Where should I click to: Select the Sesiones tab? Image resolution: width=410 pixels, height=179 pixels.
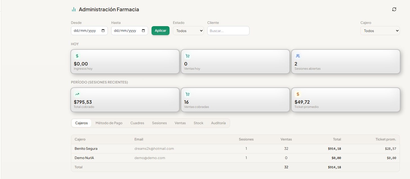coord(159,123)
